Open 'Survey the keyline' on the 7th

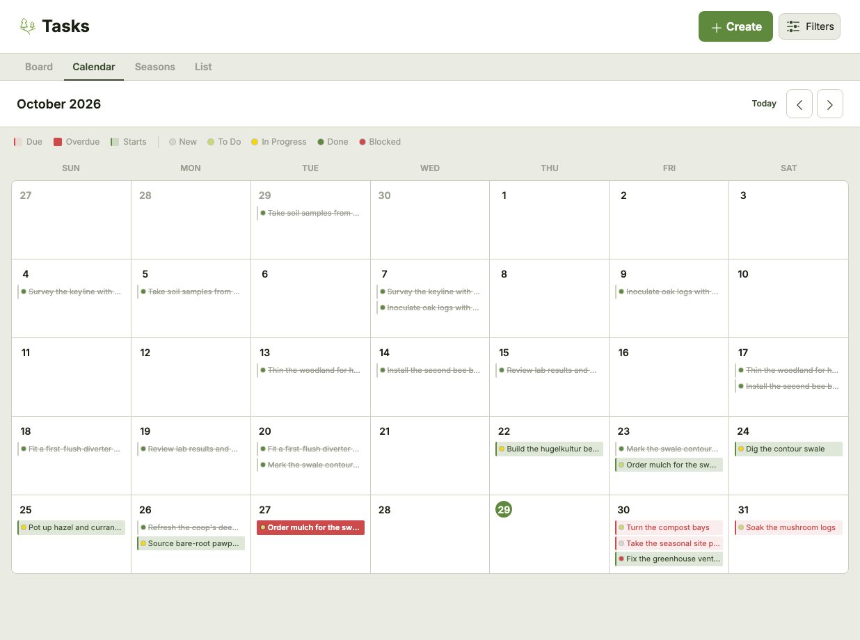(x=430, y=291)
